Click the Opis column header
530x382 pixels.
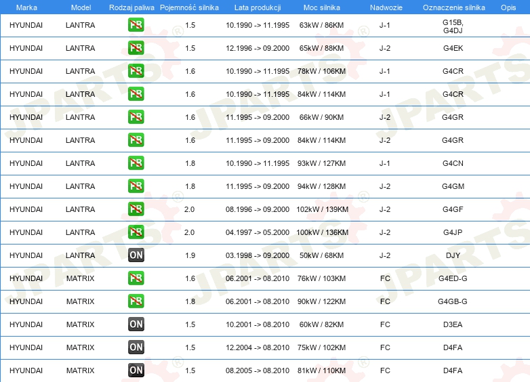click(x=508, y=7)
